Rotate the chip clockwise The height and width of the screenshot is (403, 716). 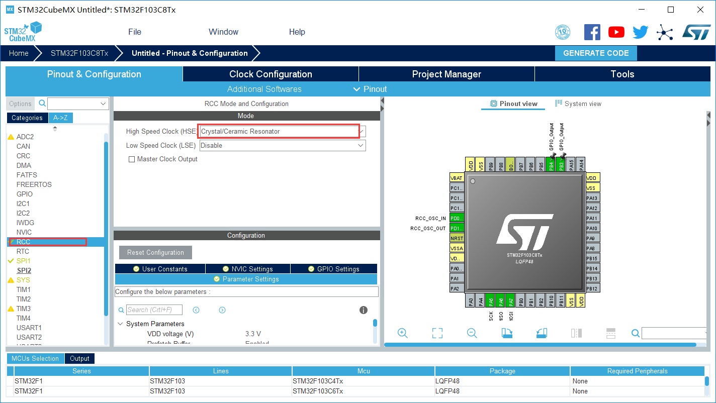507,333
